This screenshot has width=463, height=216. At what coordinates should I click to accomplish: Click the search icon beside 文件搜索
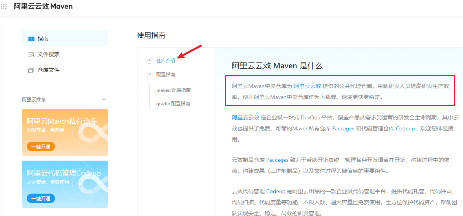tap(31, 54)
